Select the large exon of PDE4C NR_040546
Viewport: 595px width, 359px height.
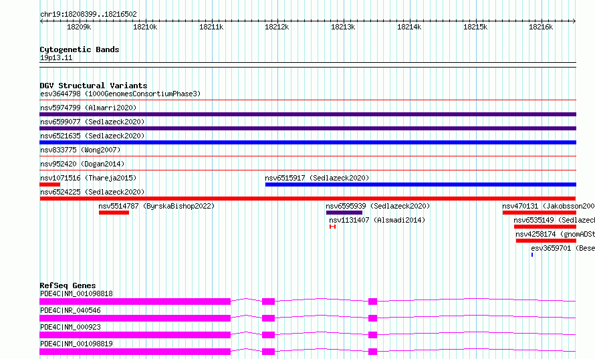(135, 318)
